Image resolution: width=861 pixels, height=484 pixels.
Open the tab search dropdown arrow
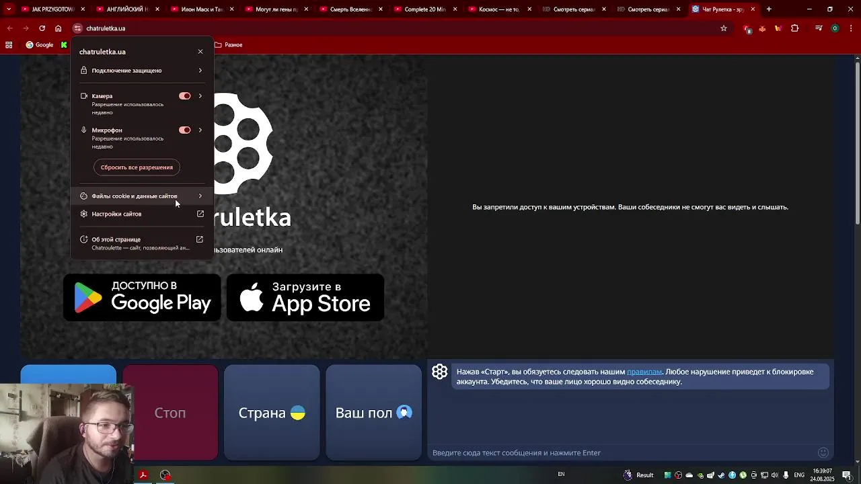(8, 9)
